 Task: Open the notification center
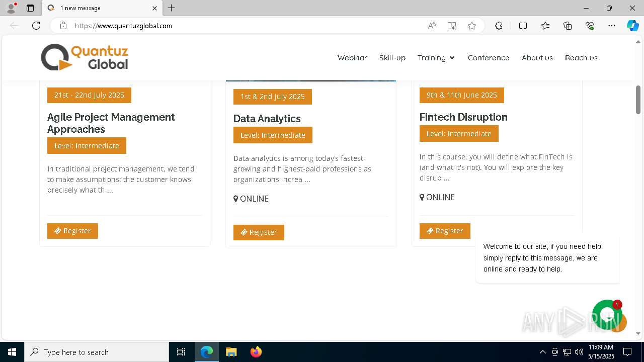pos(627,352)
